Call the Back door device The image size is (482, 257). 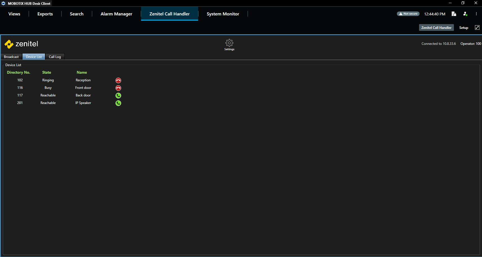point(118,96)
